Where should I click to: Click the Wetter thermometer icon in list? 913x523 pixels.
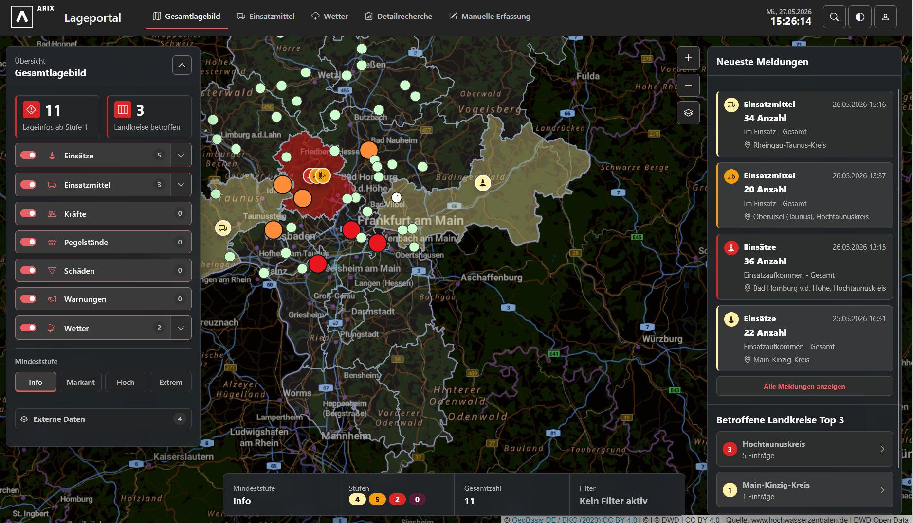(x=52, y=328)
